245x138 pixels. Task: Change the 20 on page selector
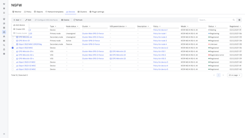click(234, 75)
